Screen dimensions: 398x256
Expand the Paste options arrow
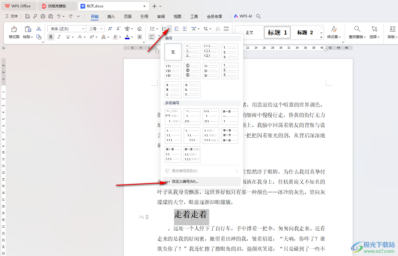click(x=32, y=37)
